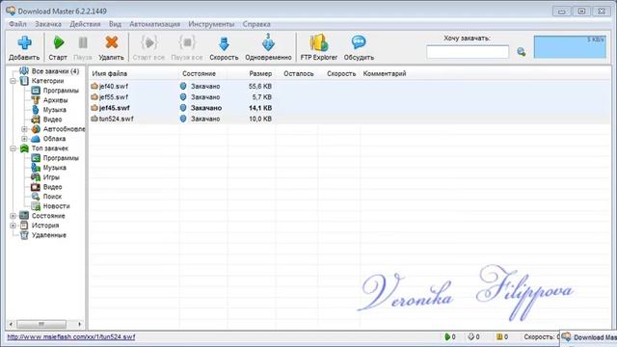Click the tree panel scroll left arrow
This screenshot has width=617, height=347.
point(11,324)
